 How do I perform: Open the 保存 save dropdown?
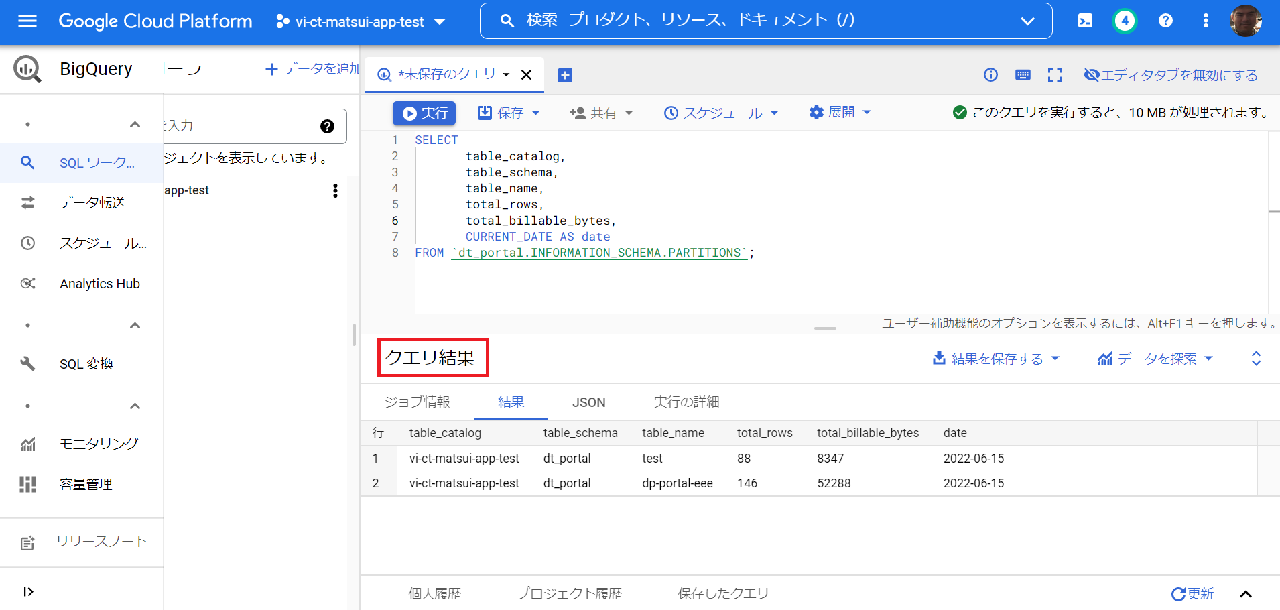[x=509, y=113]
